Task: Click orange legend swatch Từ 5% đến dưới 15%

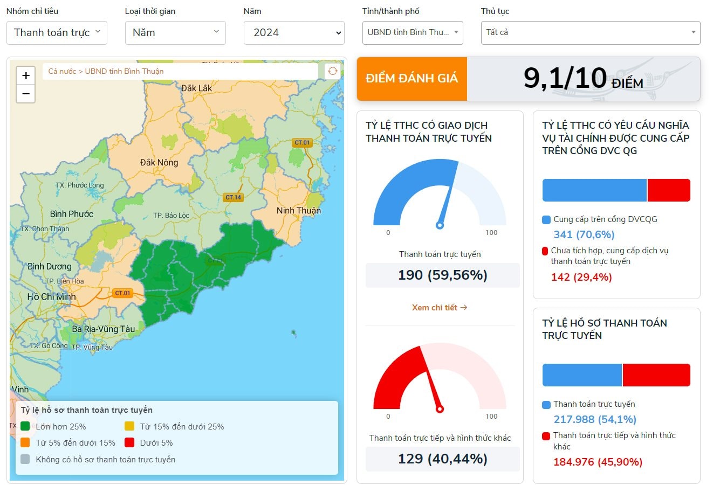Action: [25, 442]
